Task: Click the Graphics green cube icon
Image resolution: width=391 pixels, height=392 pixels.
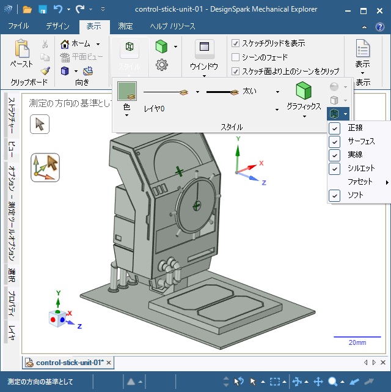Action: tap(304, 92)
